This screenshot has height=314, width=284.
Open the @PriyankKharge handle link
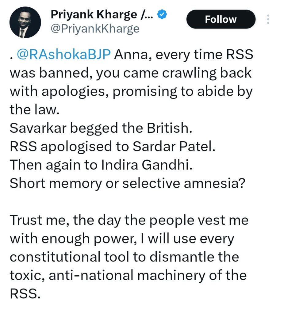94,29
